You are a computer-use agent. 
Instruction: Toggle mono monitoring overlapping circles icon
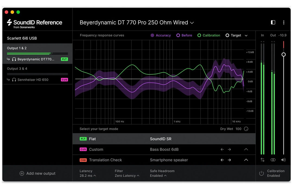point(273,160)
